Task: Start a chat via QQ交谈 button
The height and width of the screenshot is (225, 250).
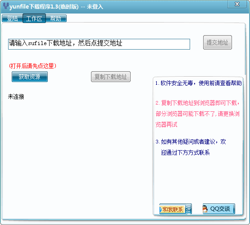Action: point(218,209)
